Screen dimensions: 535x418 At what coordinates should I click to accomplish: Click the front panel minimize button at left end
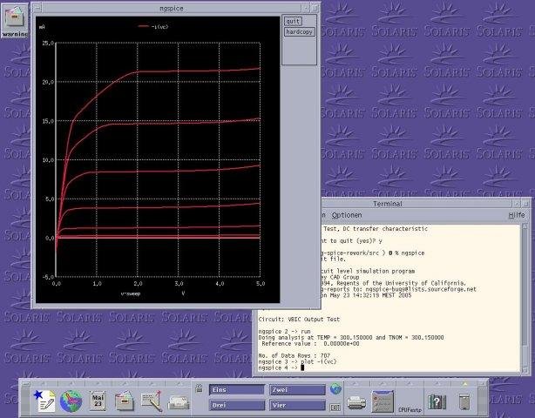[x=25, y=384]
